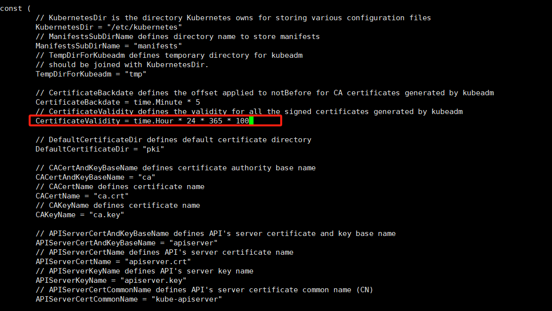
Task: Click the comment 'CAKeyName defines certificate name'
Action: (x=118, y=205)
